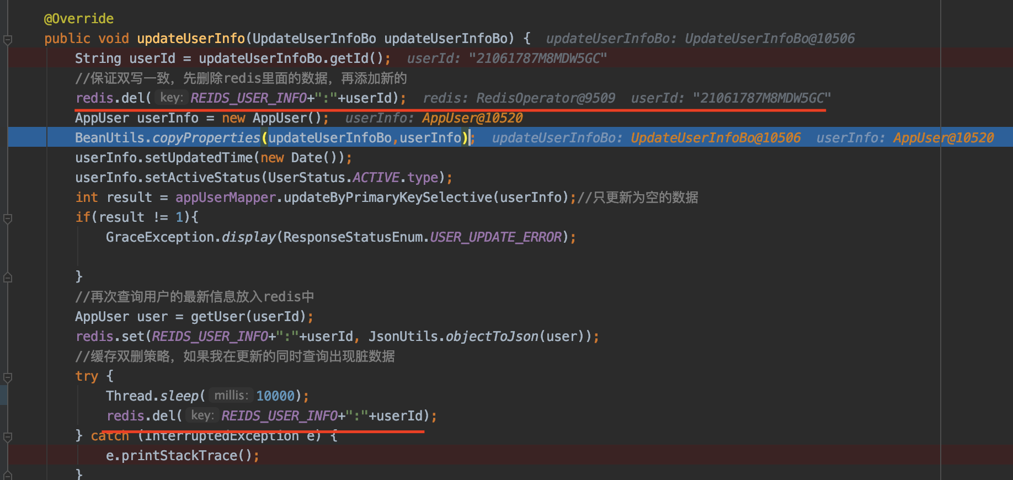Select the updateUserInfo method name
The width and height of the screenshot is (1013, 480).
[191, 39]
